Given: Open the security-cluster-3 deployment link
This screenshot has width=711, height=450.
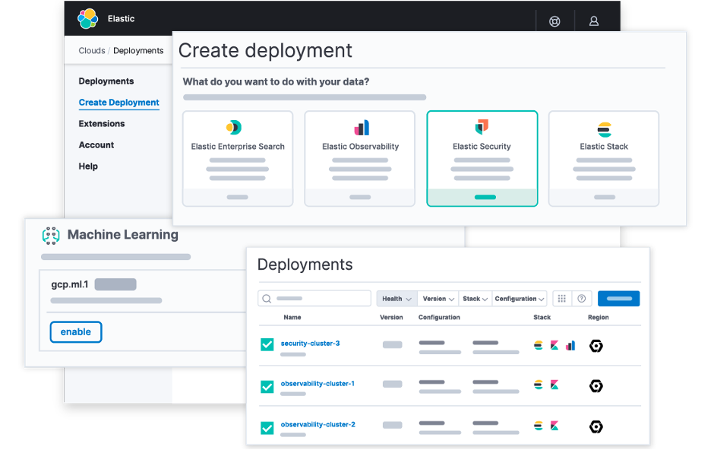Looking at the screenshot, I should [x=310, y=344].
